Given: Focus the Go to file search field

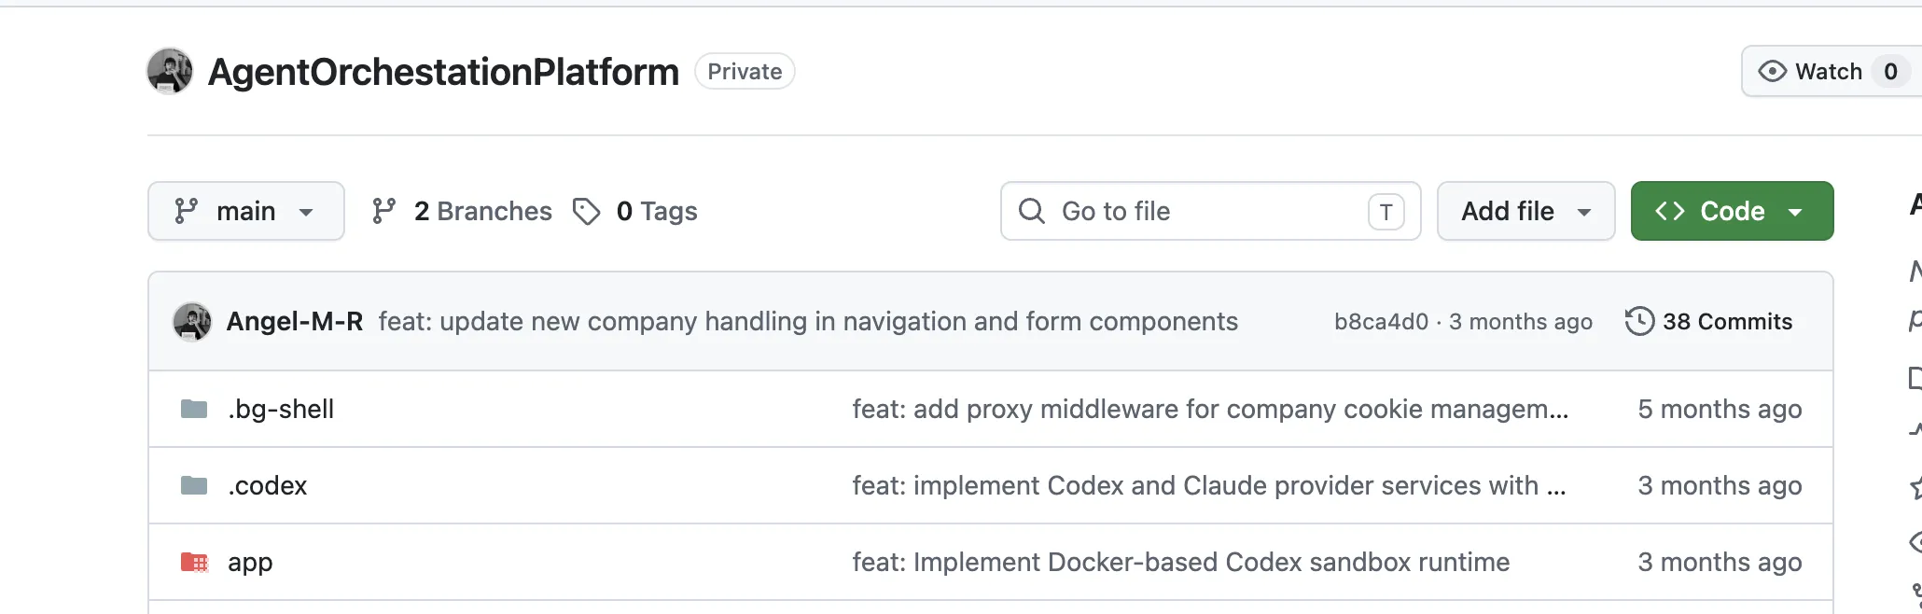Looking at the screenshot, I should (x=1210, y=211).
